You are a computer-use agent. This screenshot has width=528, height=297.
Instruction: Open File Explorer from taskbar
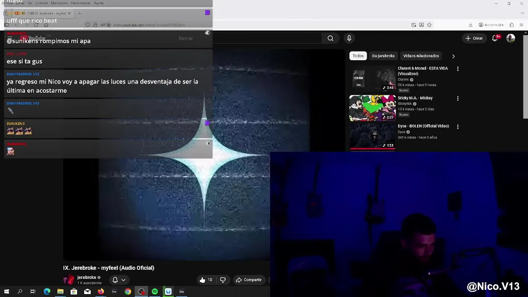60,292
